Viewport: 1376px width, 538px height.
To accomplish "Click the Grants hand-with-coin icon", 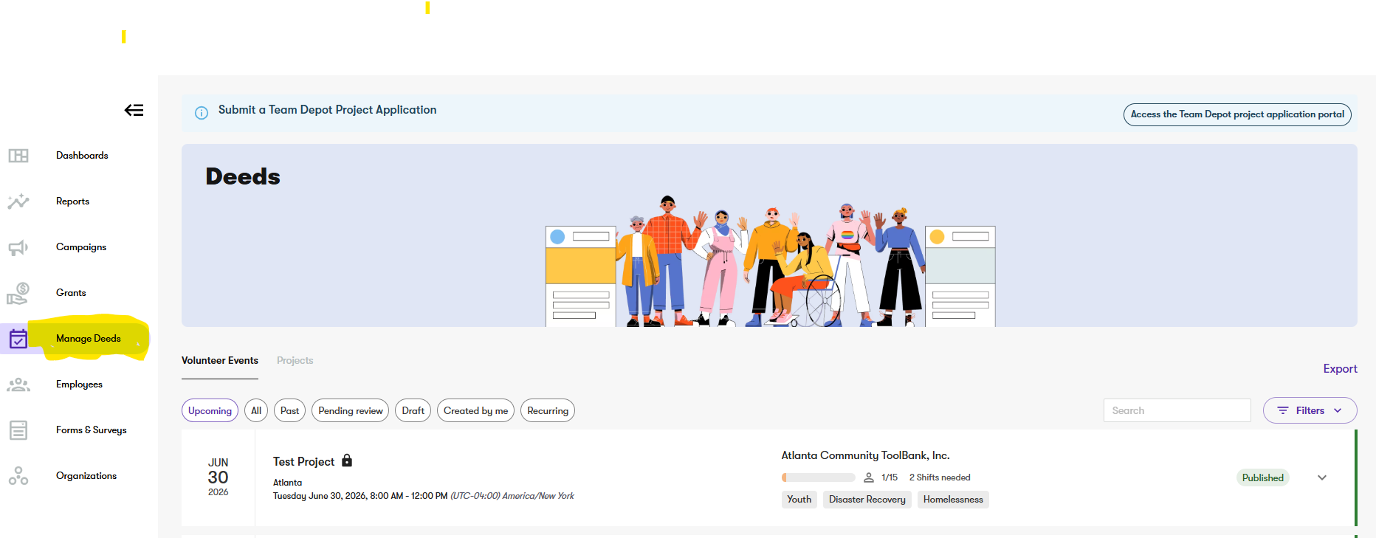I will coord(18,293).
